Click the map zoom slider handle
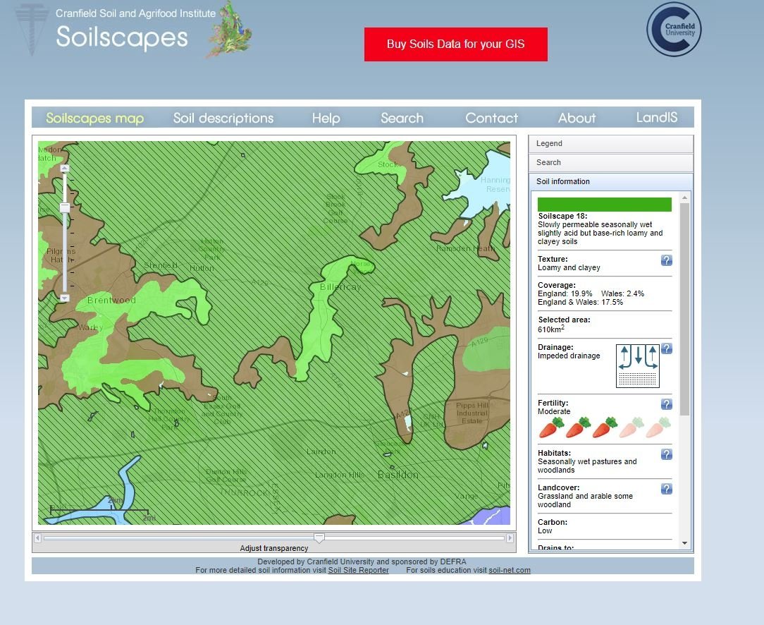This screenshot has width=764, height=625. click(65, 208)
